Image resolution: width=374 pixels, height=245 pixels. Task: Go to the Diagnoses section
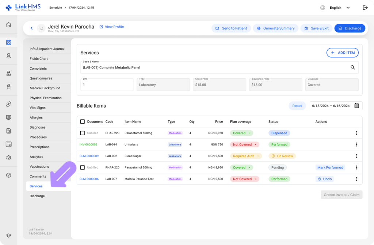38,127
